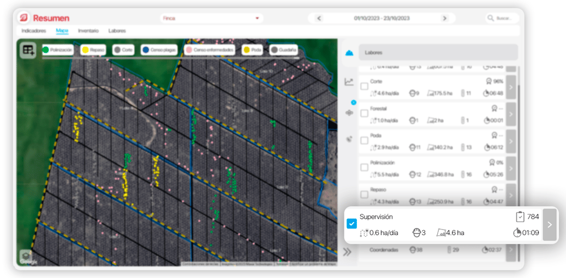Expand the Corte row arrow

511,87
